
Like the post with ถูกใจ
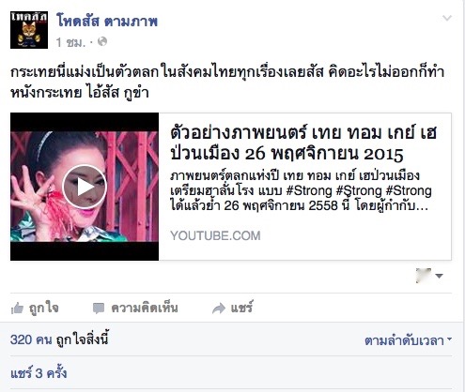(x=35, y=308)
